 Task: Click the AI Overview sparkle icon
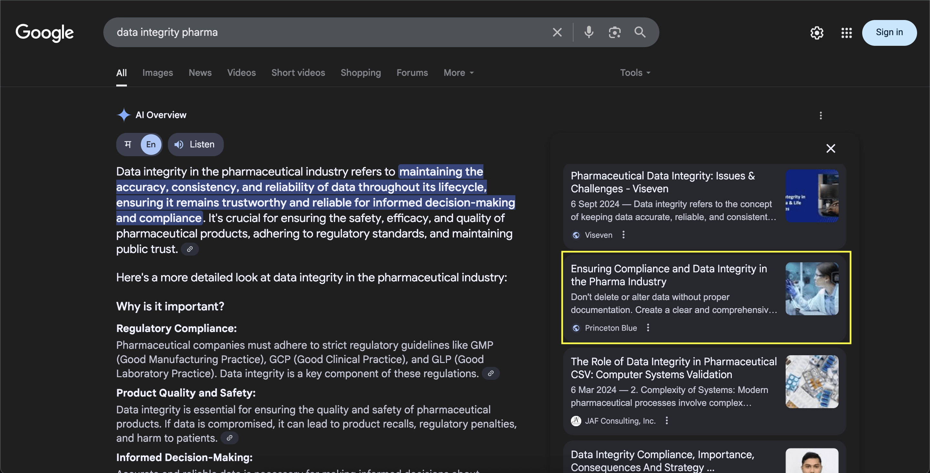pyautogui.click(x=123, y=115)
